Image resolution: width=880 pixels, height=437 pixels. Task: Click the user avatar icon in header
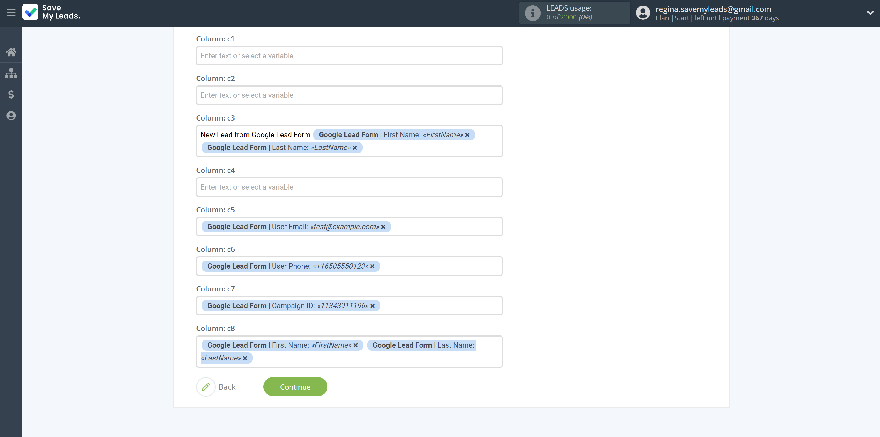643,13
